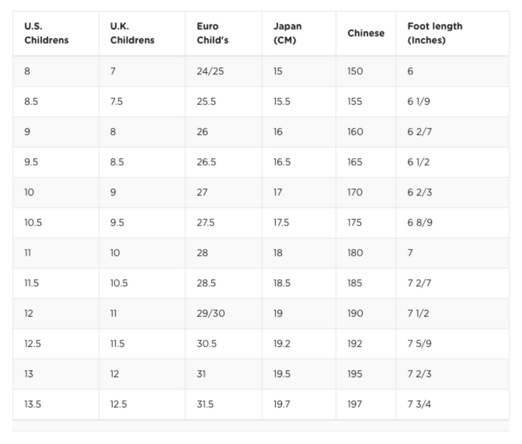The image size is (522, 444).
Task: Select the Euro size 24/25 cell
Action: tap(223, 71)
